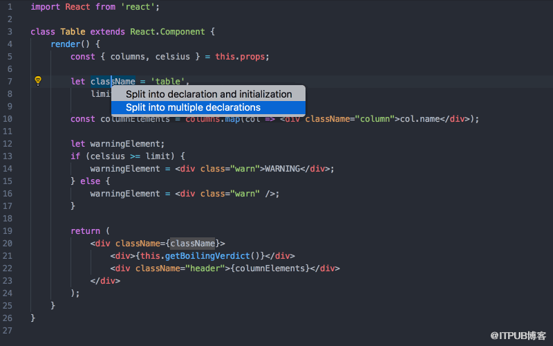Image resolution: width=553 pixels, height=346 pixels.
Task: Choose 'Split into declaration and initialization'
Action: point(208,94)
